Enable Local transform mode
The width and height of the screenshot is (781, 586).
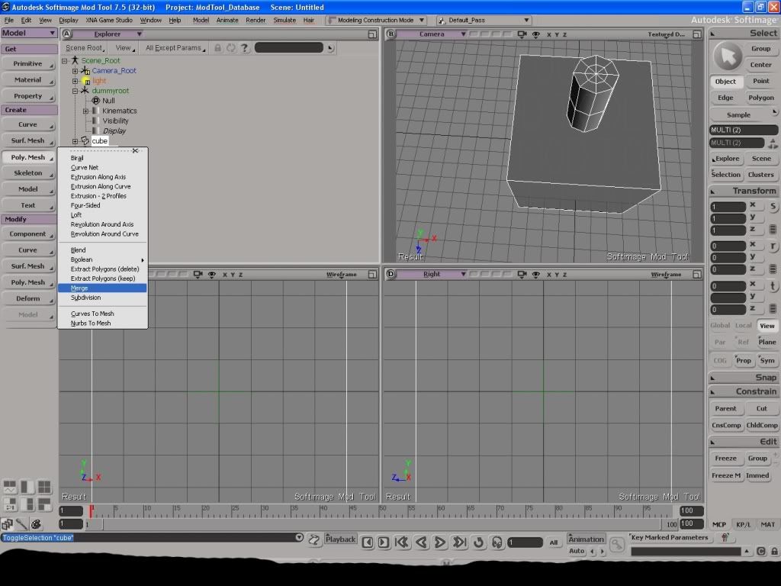click(743, 325)
